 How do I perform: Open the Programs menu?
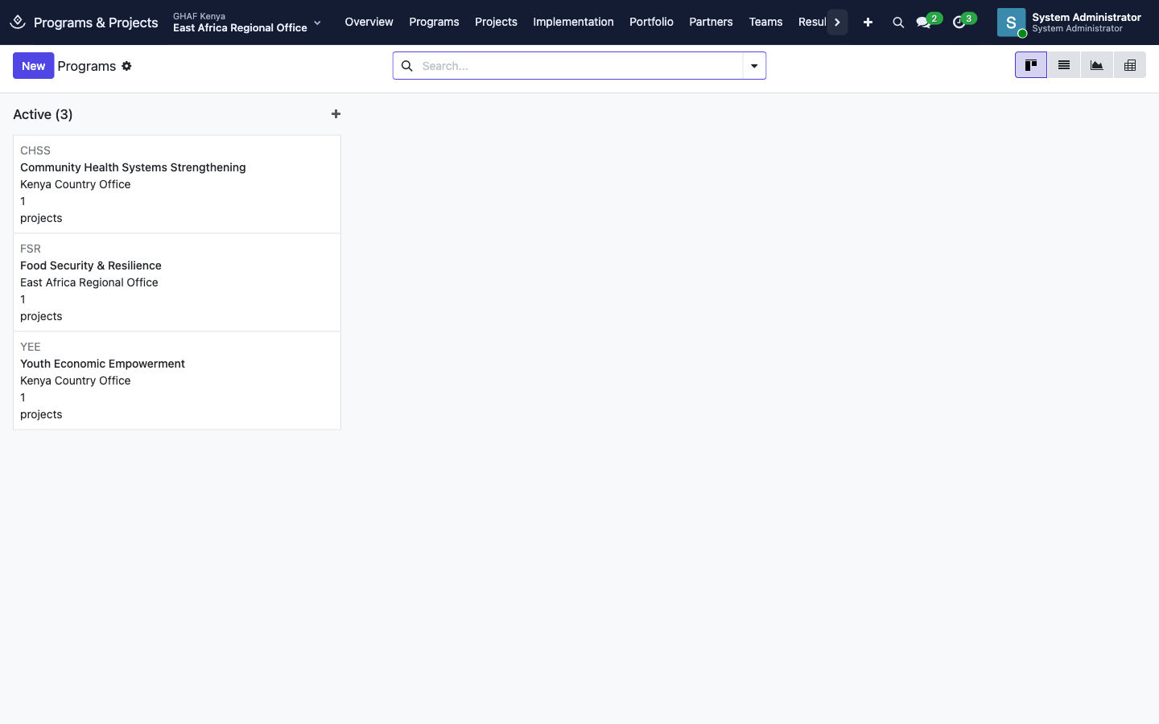point(434,22)
